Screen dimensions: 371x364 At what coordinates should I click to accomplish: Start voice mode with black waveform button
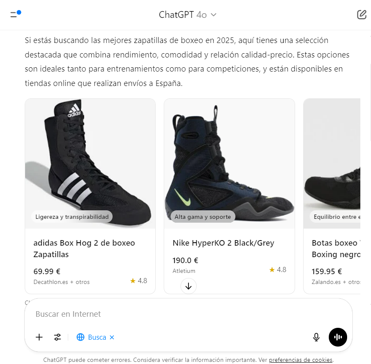click(338, 337)
